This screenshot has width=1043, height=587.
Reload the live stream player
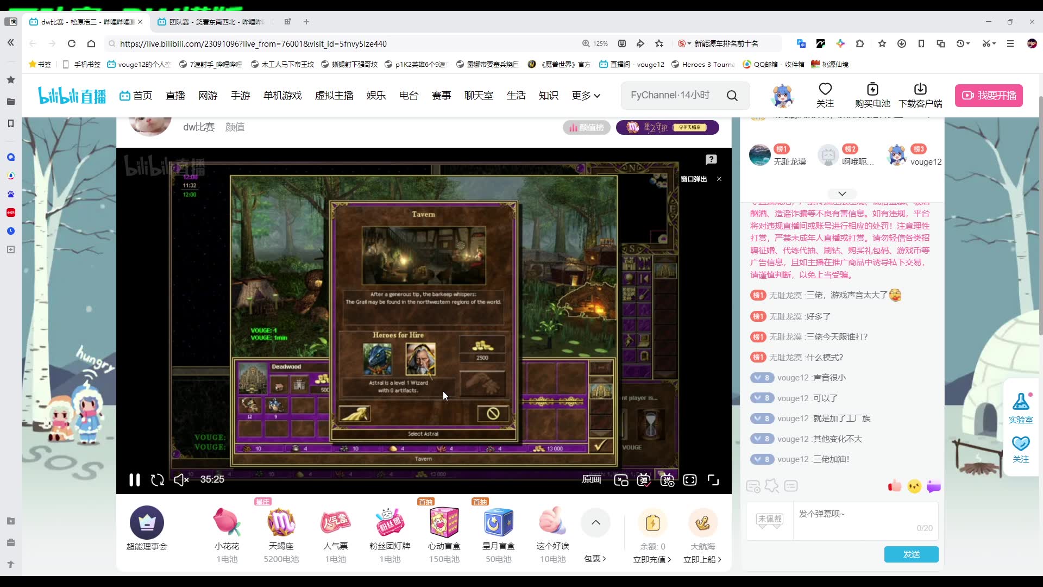(158, 479)
